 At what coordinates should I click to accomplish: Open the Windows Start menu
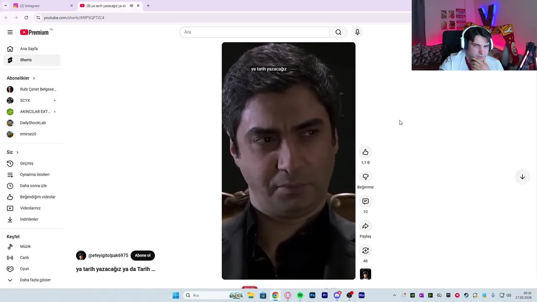tap(176, 295)
